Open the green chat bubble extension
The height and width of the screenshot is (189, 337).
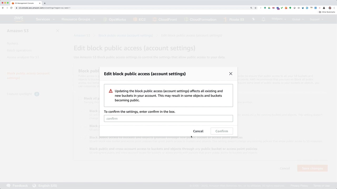point(290,8)
